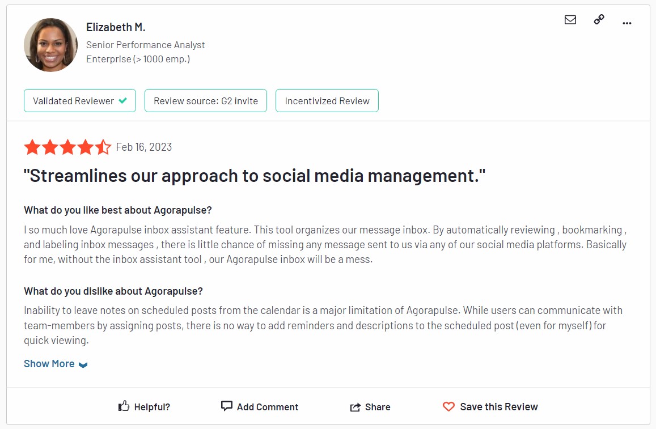Click the paragraph beginning 'I so much love Agorapulse'
This screenshot has width=656, height=429.
click(325, 245)
